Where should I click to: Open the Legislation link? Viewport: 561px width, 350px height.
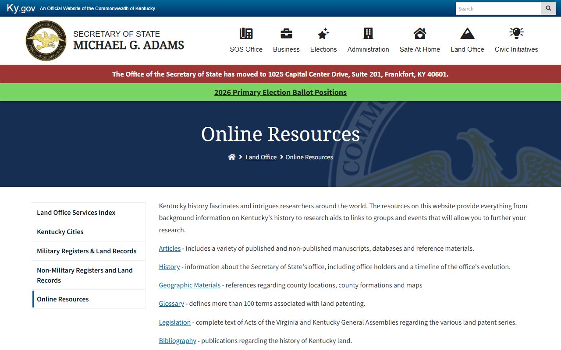[174, 322]
